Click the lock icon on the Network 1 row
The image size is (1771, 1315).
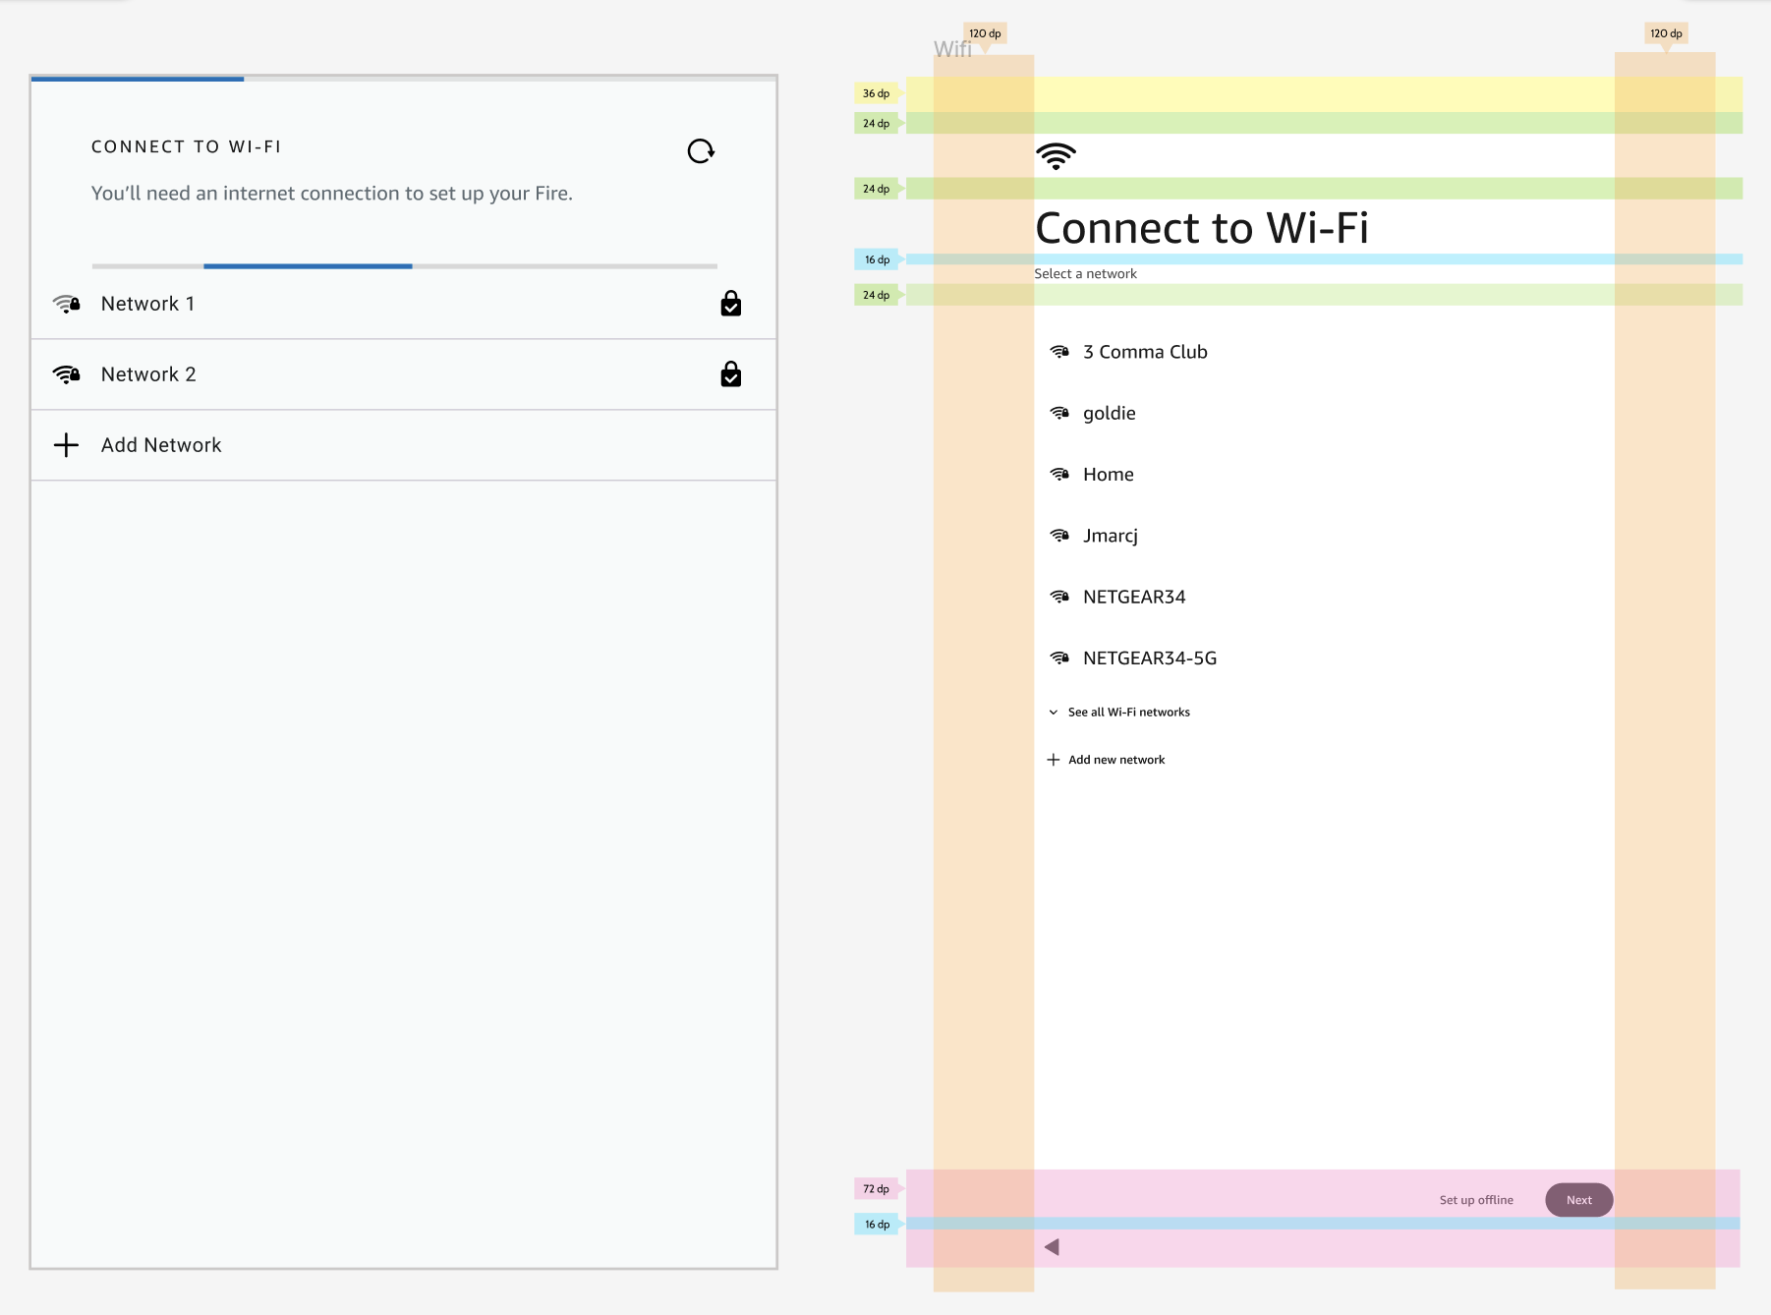(731, 304)
